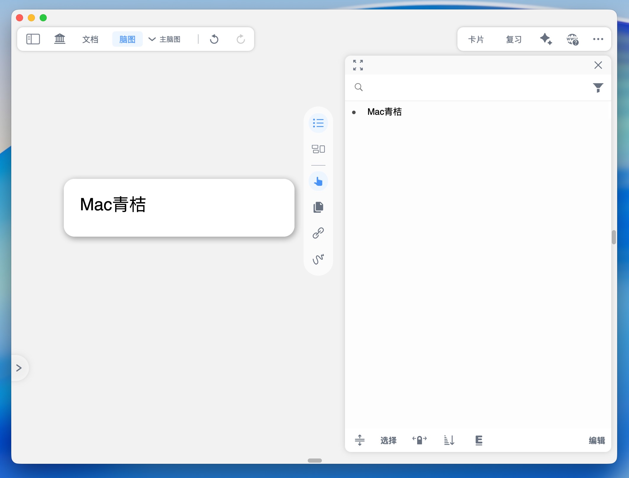
Task: Click the undo arrow
Action: click(x=214, y=39)
